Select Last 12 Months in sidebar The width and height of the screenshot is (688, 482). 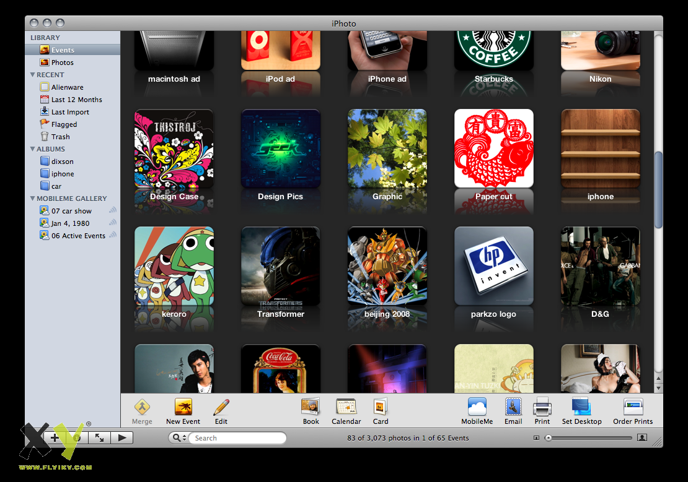point(73,100)
